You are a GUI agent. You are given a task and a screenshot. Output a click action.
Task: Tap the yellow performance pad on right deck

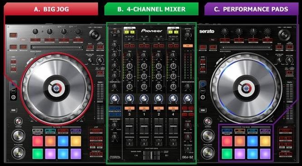click(x=265, y=141)
